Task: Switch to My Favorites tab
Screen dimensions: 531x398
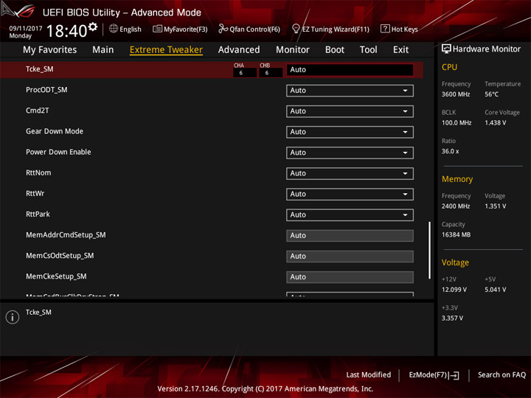Action: [50, 50]
